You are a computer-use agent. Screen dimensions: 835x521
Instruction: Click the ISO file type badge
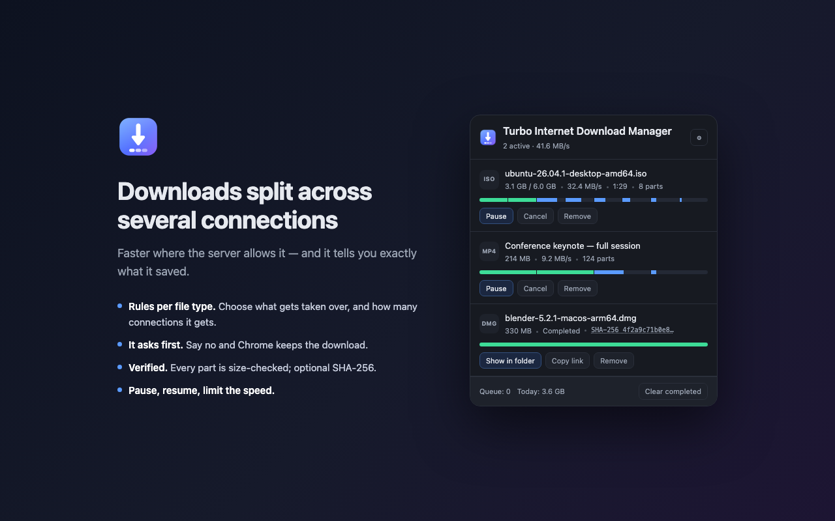pyautogui.click(x=489, y=179)
